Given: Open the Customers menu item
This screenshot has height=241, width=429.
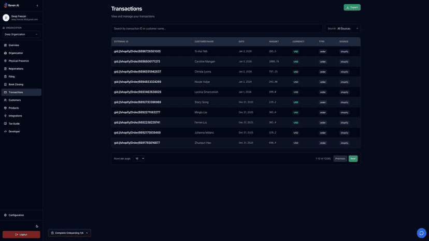Looking at the screenshot, I should tap(21, 100).
